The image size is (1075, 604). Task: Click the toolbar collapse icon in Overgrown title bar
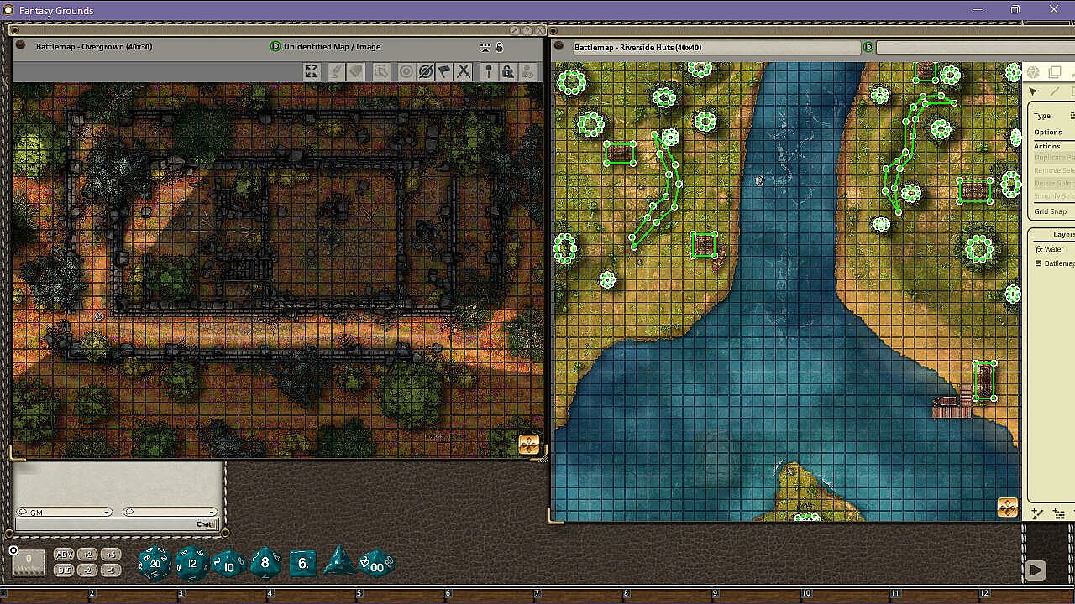(x=485, y=47)
